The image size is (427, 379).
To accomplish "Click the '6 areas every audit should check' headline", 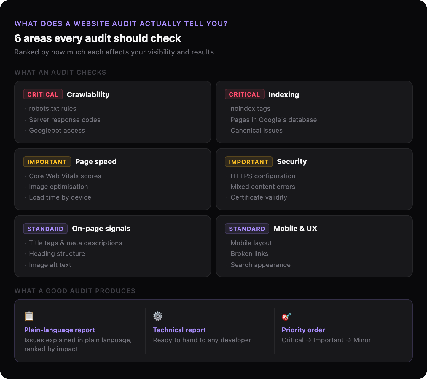I will tap(98, 38).
